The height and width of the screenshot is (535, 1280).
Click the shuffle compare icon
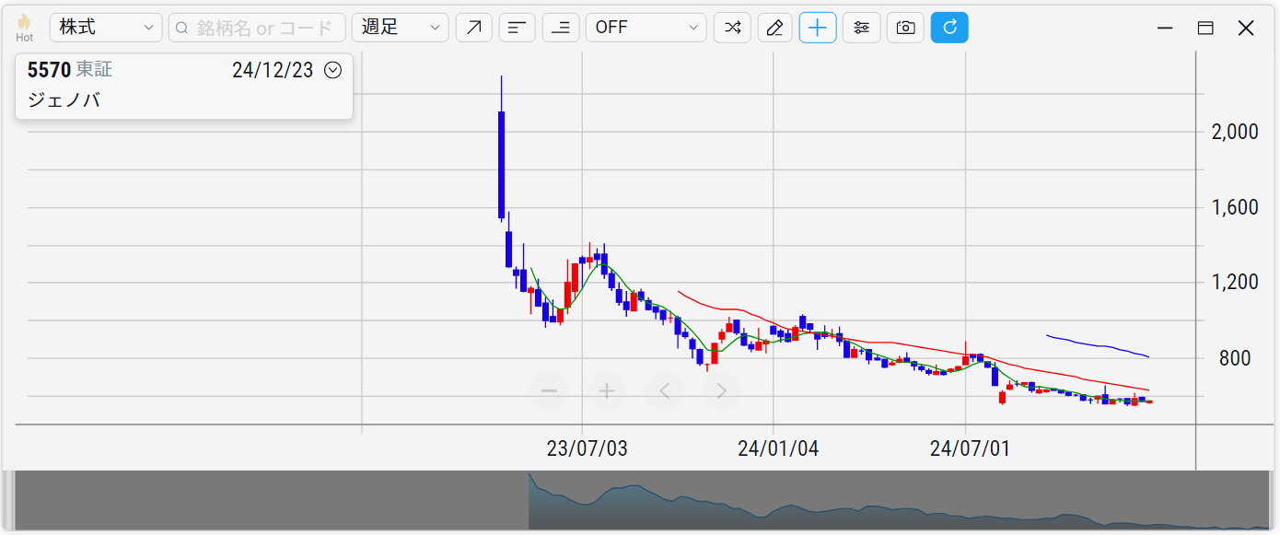pos(732,28)
